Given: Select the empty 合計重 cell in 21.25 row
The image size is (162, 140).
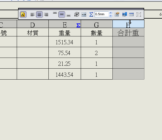Looking at the screenshot, I should [x=128, y=63].
